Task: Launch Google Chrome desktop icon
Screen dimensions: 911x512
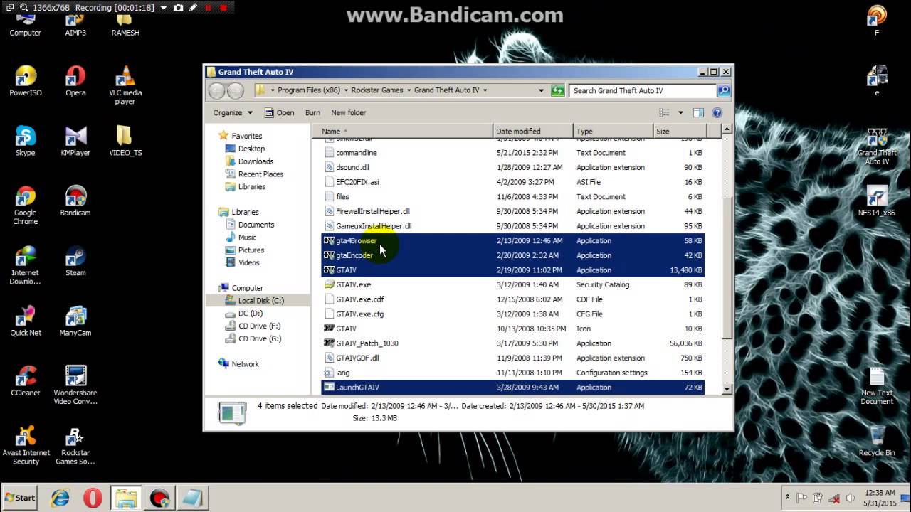Action: 26,205
